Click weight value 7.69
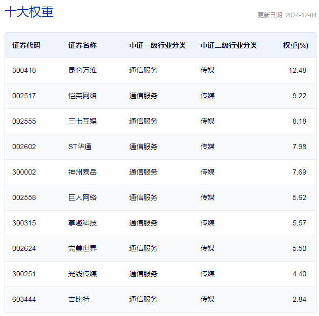Screen dimensions: 319x316 click(299, 172)
